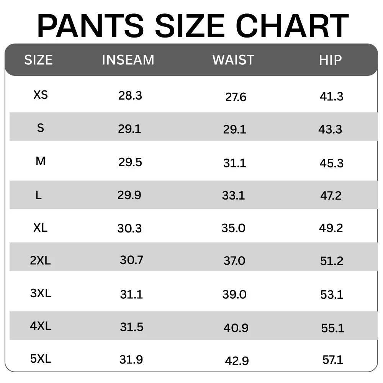Select the 5XL size label

tap(41, 359)
